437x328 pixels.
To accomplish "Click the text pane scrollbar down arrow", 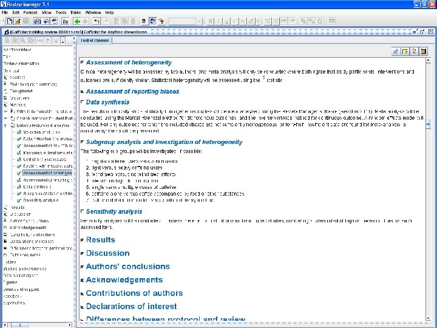I will pyautogui.click(x=429, y=318).
